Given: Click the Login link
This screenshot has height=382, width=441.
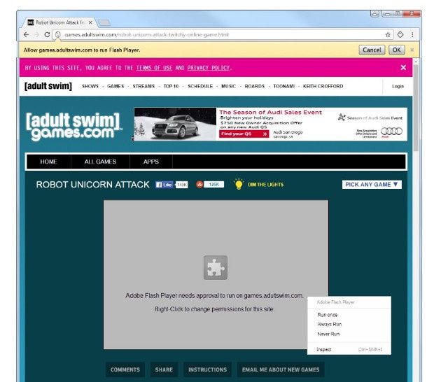Looking at the screenshot, I should click(x=398, y=86).
